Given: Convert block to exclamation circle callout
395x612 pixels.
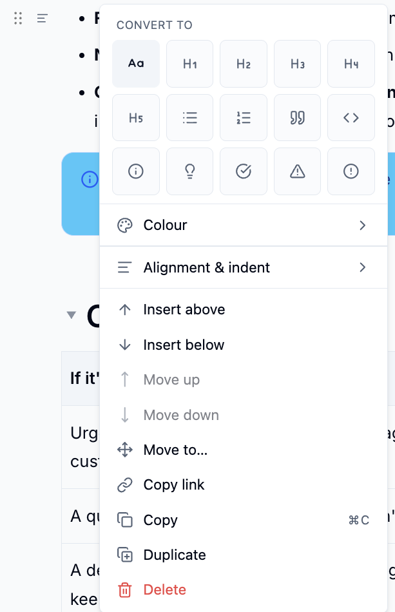Looking at the screenshot, I should coord(351,171).
